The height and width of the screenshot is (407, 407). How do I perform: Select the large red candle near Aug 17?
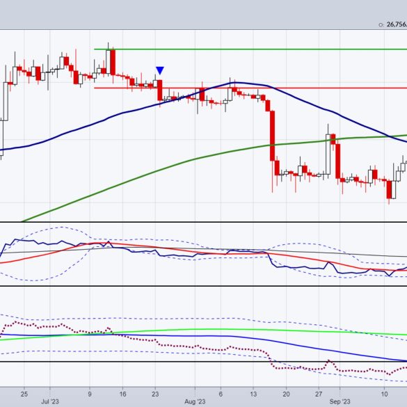[272, 136]
